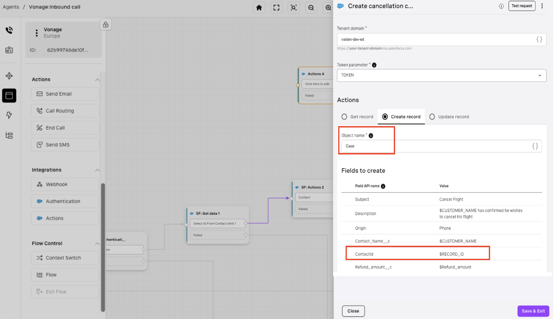Screen dimensions: 555x319
Task: Open the phone call icon in left sidebar
Action: 9,30
